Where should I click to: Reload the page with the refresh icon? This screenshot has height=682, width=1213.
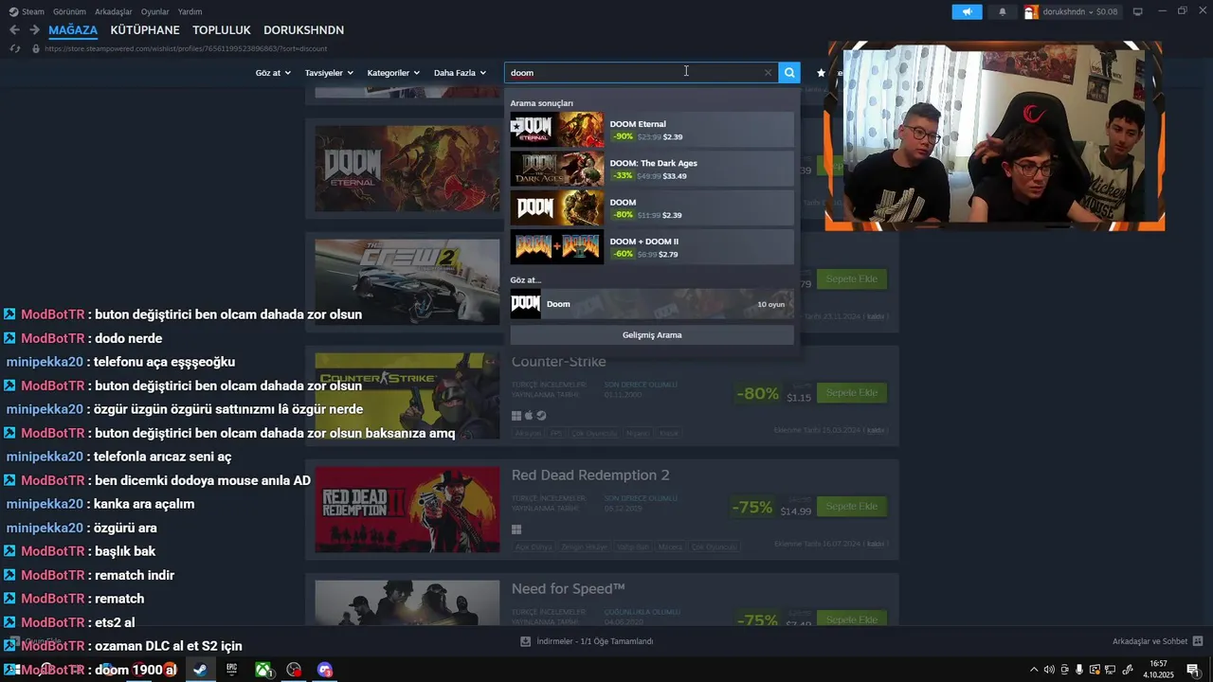(x=14, y=48)
